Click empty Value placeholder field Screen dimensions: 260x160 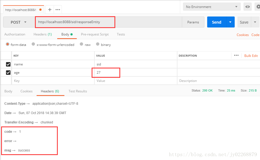click(136, 81)
